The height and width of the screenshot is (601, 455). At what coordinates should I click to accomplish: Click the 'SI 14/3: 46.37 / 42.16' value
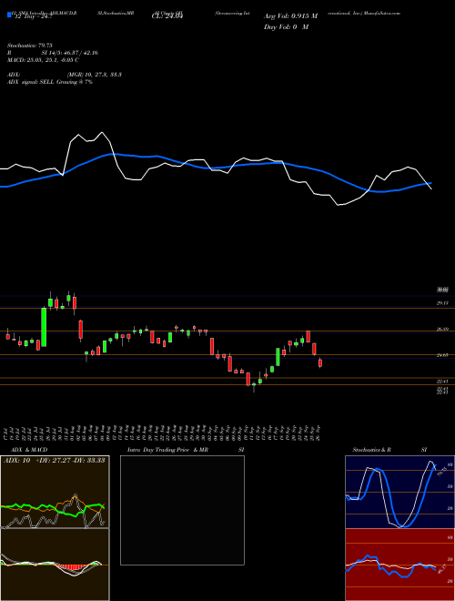[x=70, y=53]
